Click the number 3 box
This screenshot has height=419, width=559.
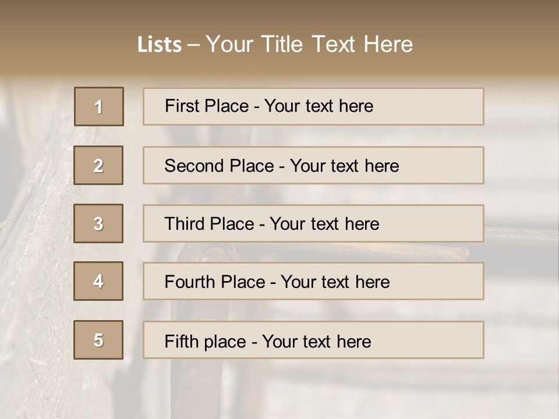click(98, 223)
